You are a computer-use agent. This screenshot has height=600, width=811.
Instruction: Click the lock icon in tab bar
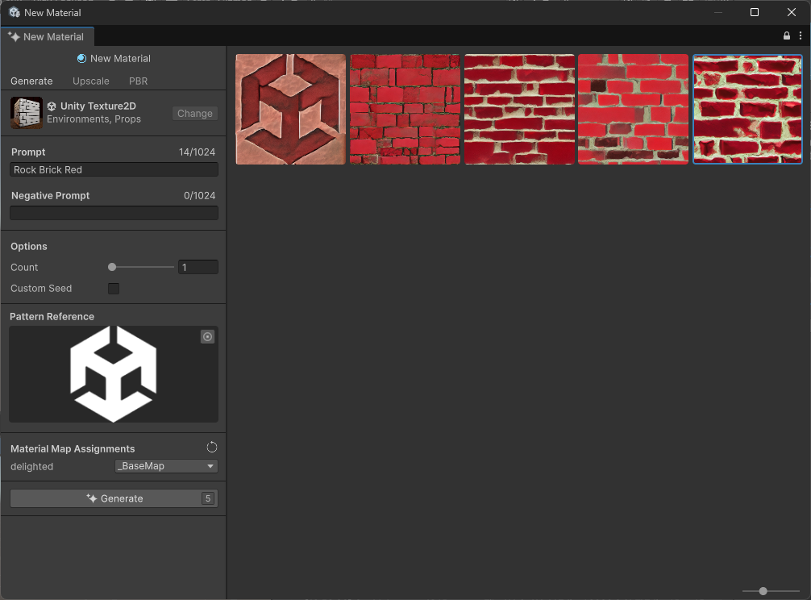point(786,35)
